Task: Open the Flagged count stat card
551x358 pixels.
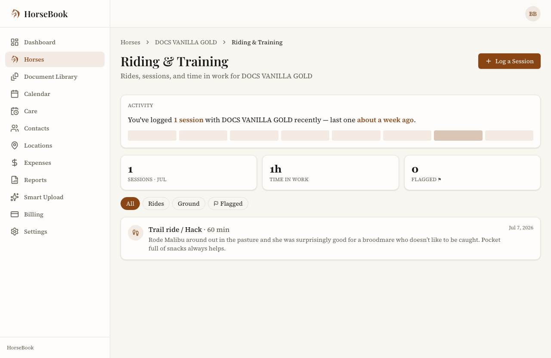Action: click(472, 173)
